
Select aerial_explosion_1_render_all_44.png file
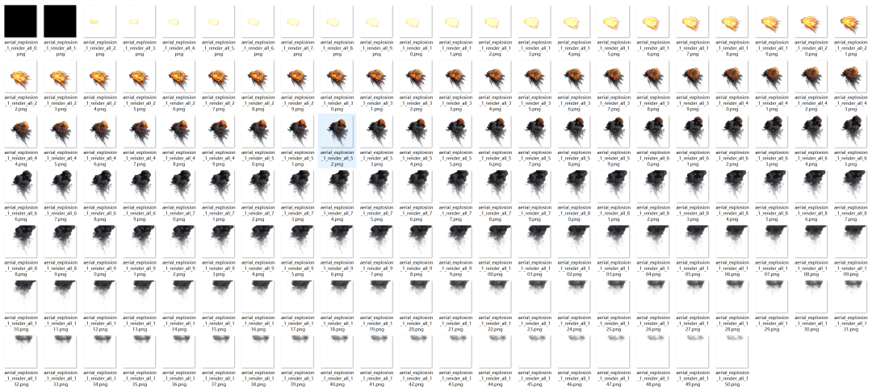(20, 131)
